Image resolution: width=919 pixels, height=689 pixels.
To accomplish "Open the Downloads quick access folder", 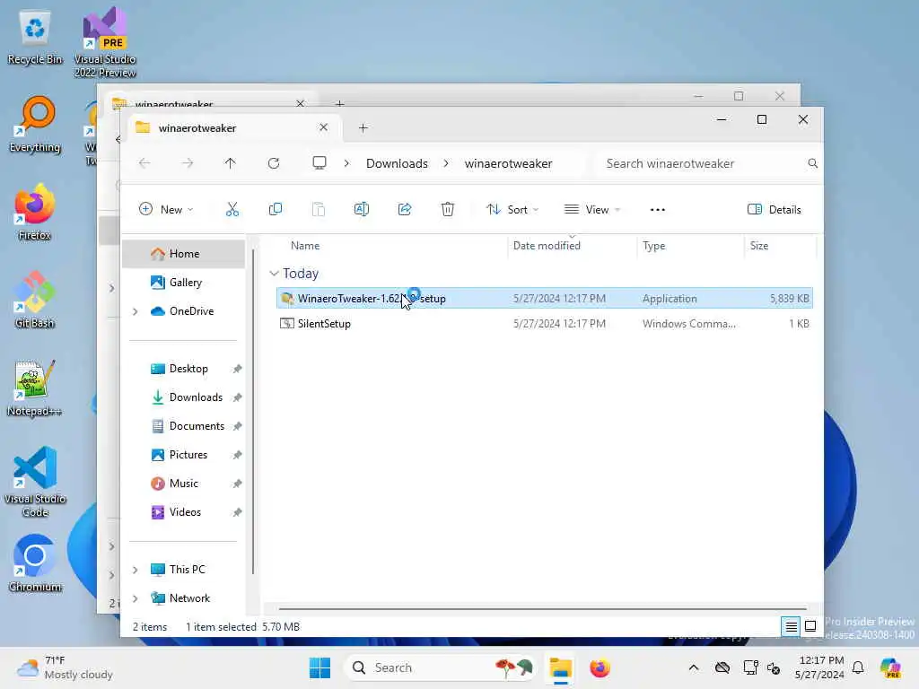I will (183, 397).
